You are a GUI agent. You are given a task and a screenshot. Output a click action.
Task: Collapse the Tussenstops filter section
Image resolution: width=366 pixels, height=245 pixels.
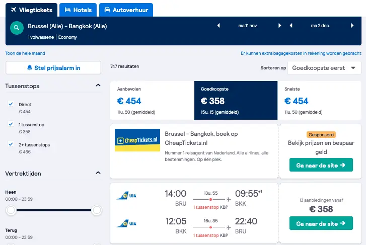(98, 86)
